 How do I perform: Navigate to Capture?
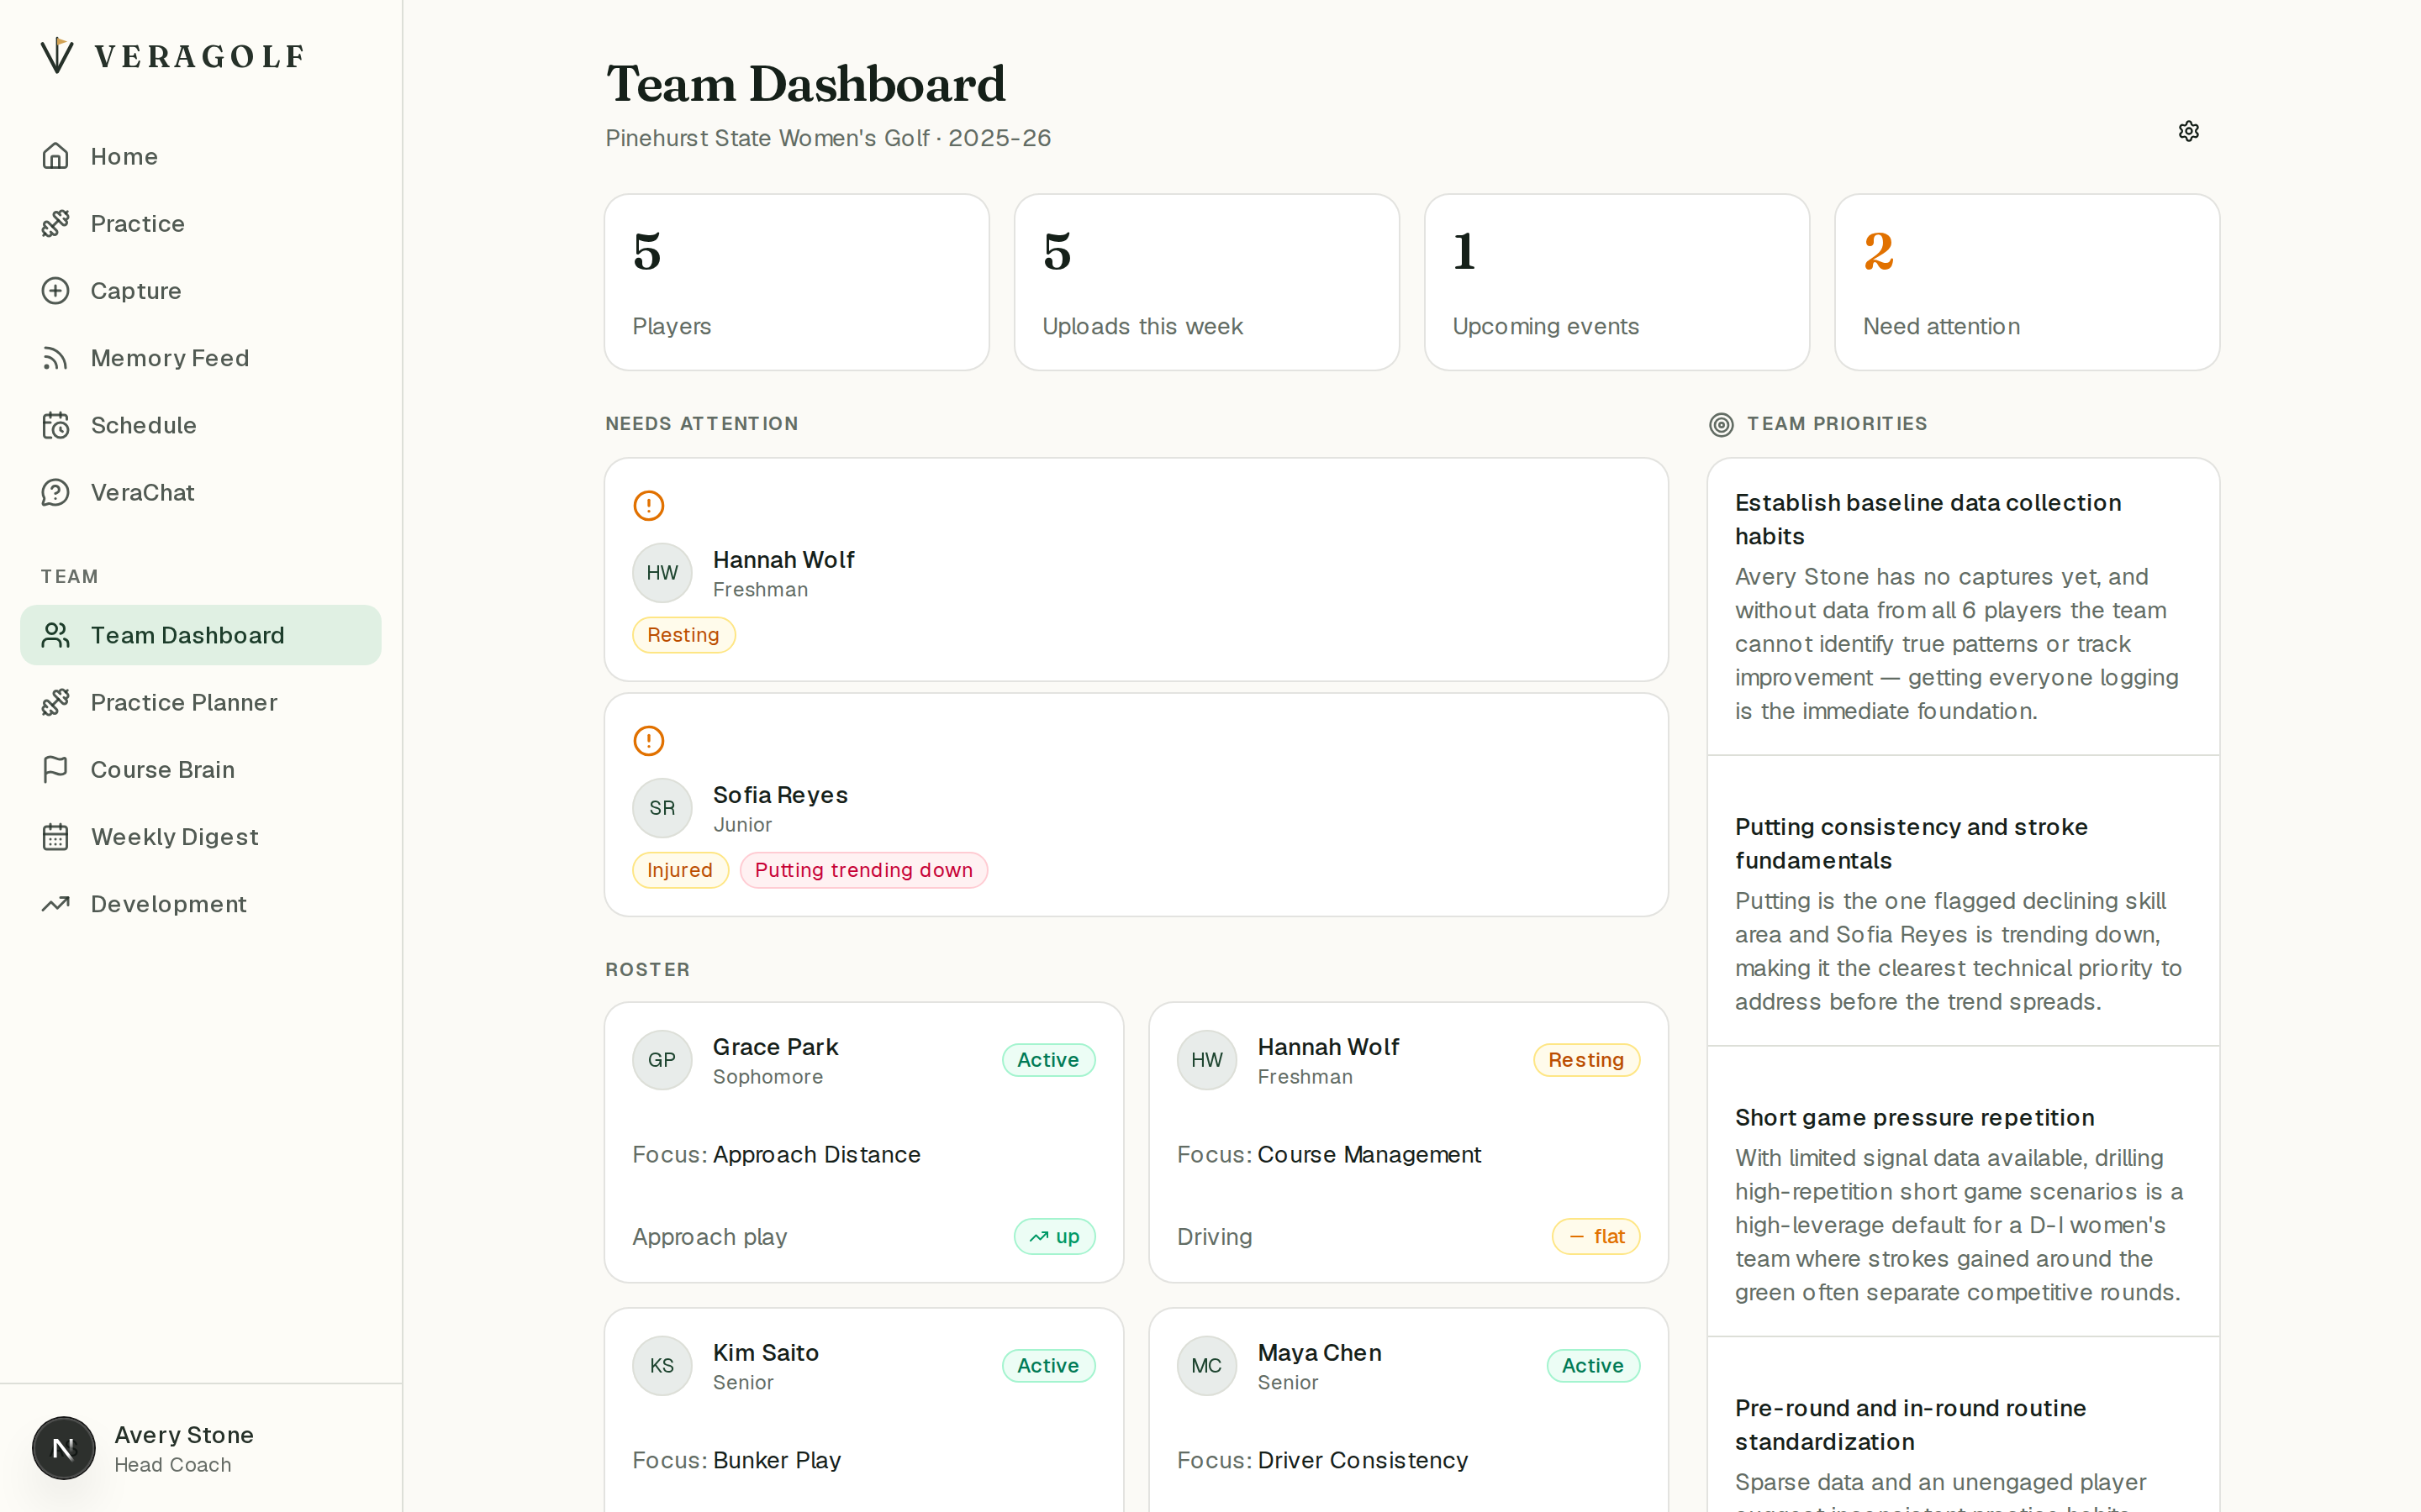(x=201, y=290)
